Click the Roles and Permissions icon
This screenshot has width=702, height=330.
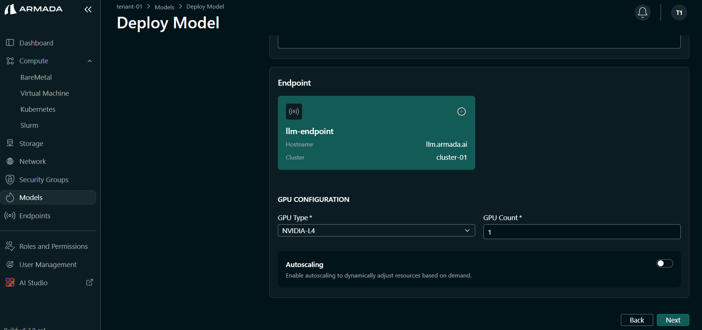coord(10,246)
